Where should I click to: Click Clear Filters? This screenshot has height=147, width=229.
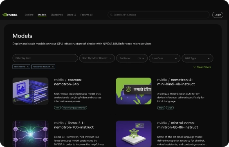(202, 67)
